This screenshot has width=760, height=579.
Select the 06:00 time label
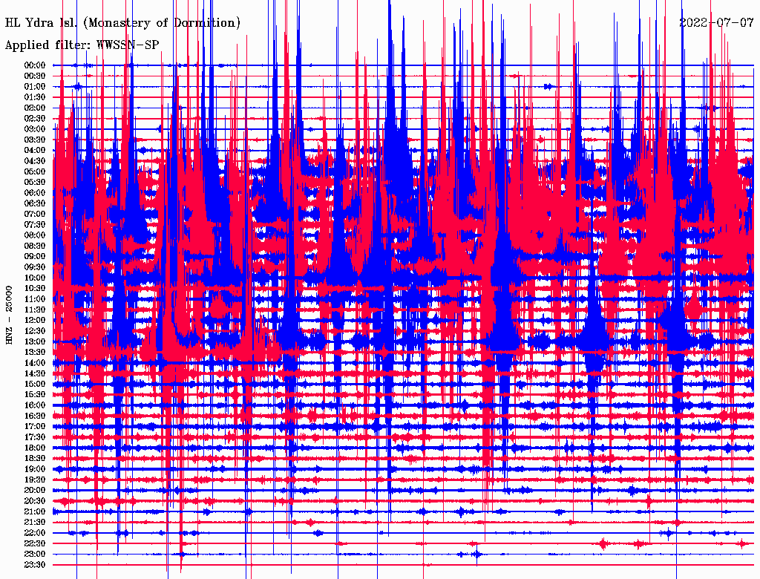click(35, 192)
